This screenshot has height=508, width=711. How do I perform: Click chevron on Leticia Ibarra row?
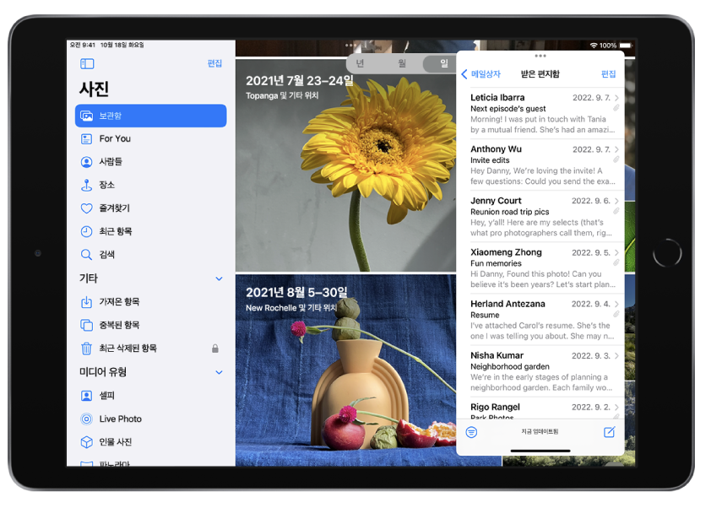pyautogui.click(x=616, y=98)
